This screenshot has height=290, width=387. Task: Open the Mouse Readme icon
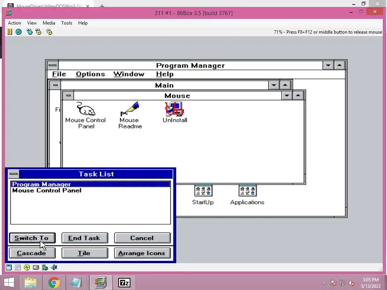130,115
